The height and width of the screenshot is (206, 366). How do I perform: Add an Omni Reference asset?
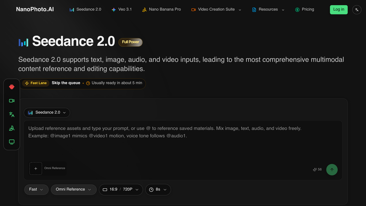coord(36,168)
